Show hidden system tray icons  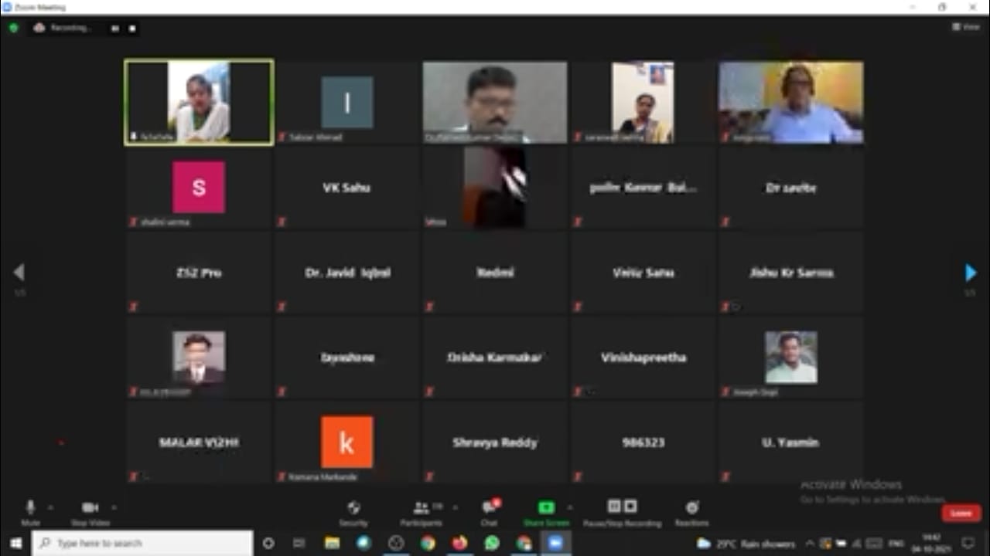pyautogui.click(x=810, y=544)
